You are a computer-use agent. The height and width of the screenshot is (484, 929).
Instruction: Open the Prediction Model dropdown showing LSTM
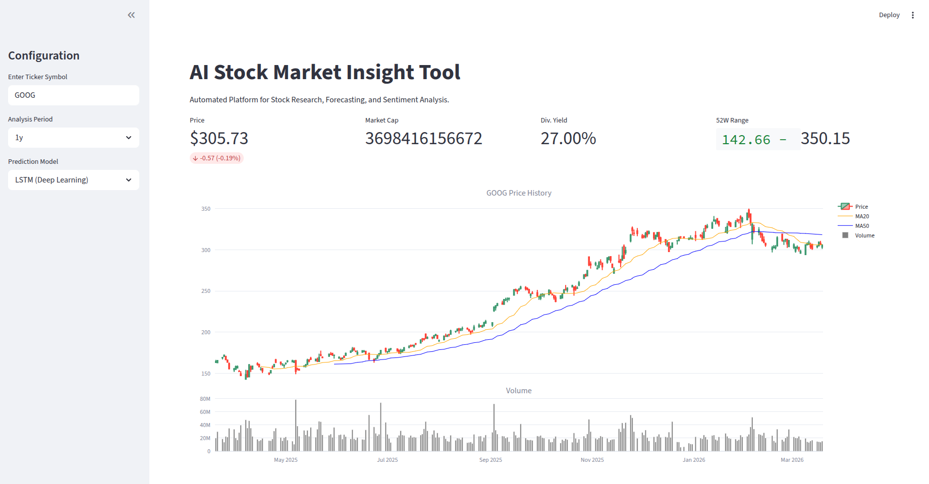click(73, 179)
